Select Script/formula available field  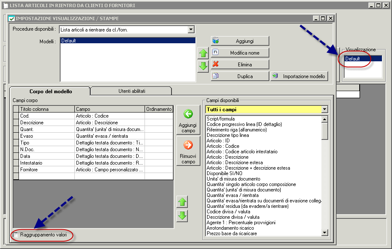(x=221, y=119)
